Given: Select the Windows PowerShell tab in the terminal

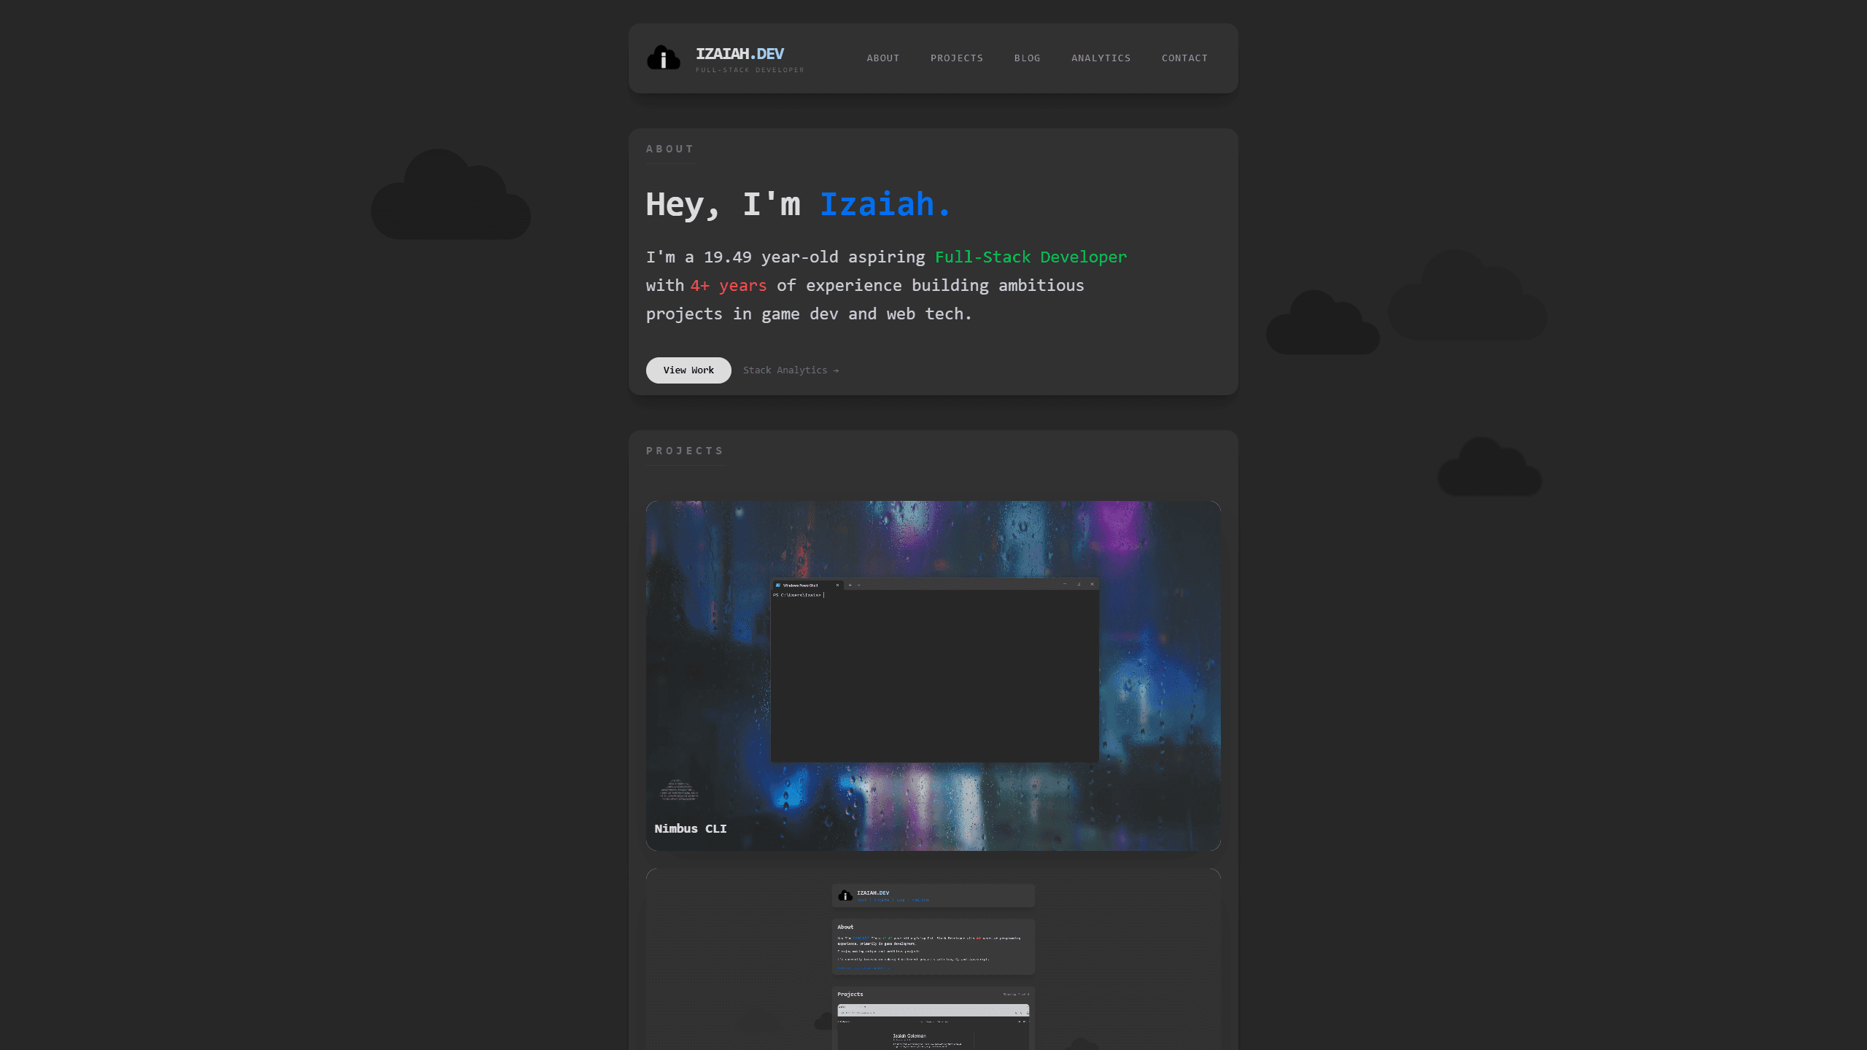Looking at the screenshot, I should (801, 585).
